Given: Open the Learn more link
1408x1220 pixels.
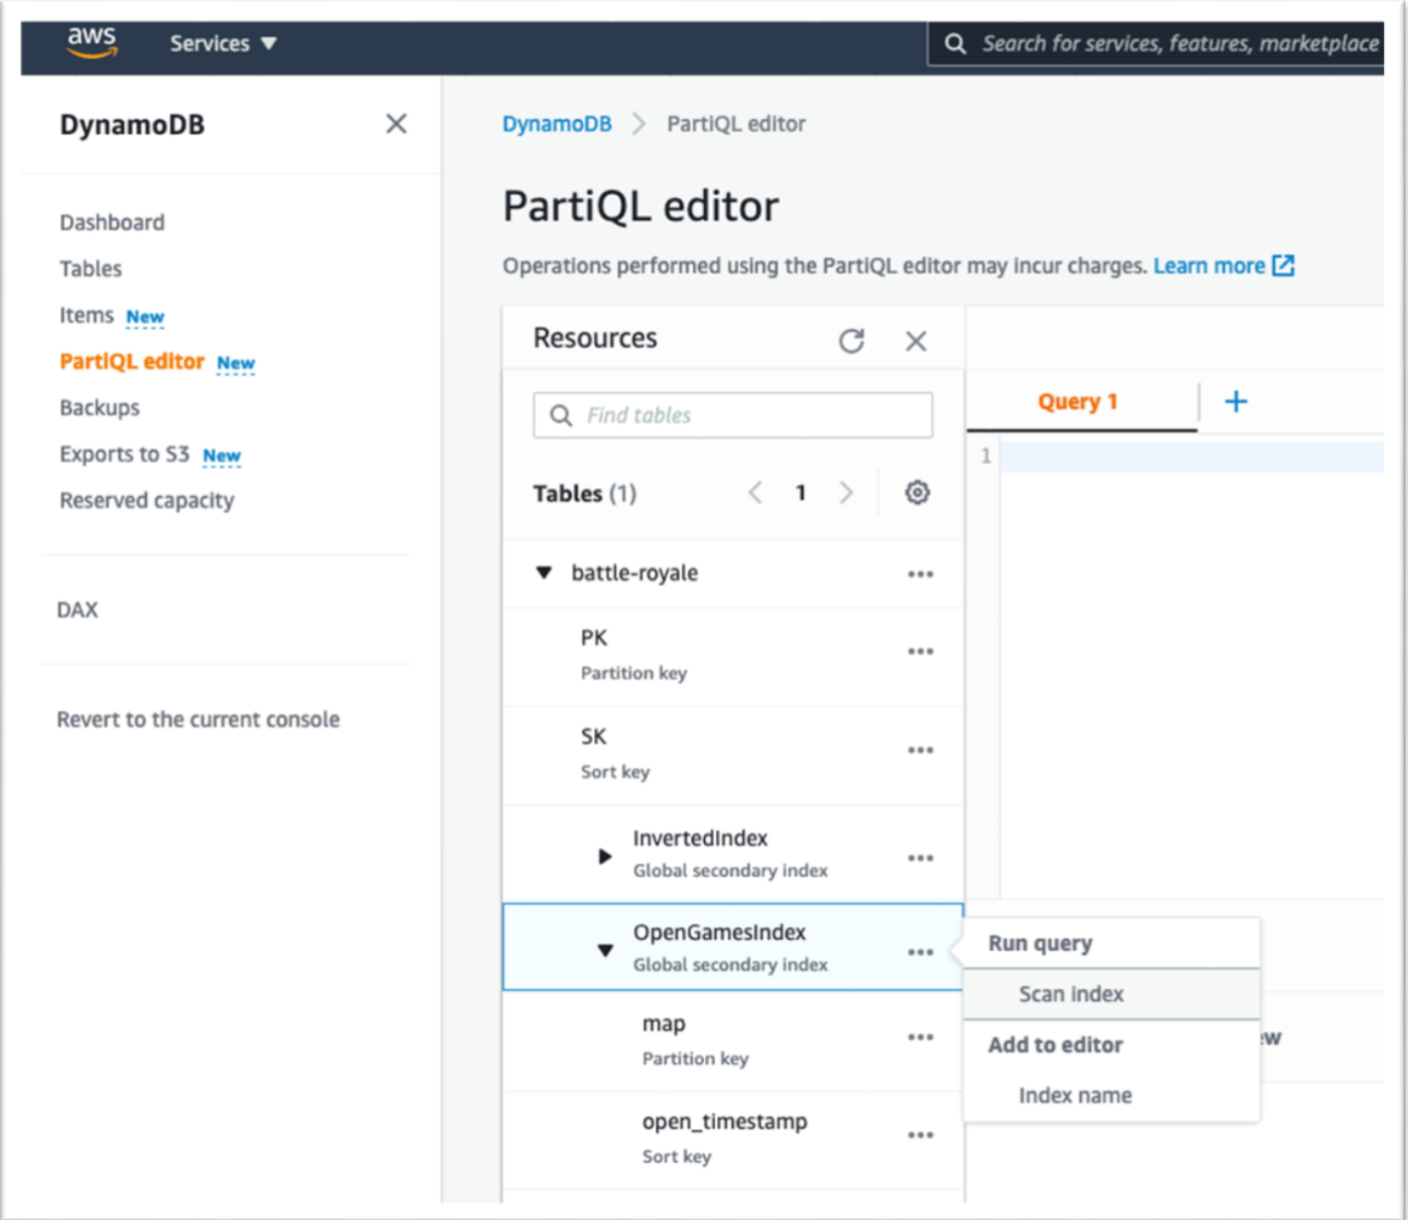Looking at the screenshot, I should pyautogui.click(x=1208, y=266).
